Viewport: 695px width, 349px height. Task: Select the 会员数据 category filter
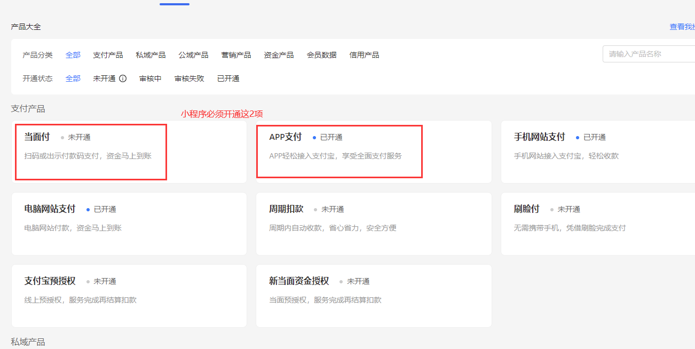coord(321,55)
